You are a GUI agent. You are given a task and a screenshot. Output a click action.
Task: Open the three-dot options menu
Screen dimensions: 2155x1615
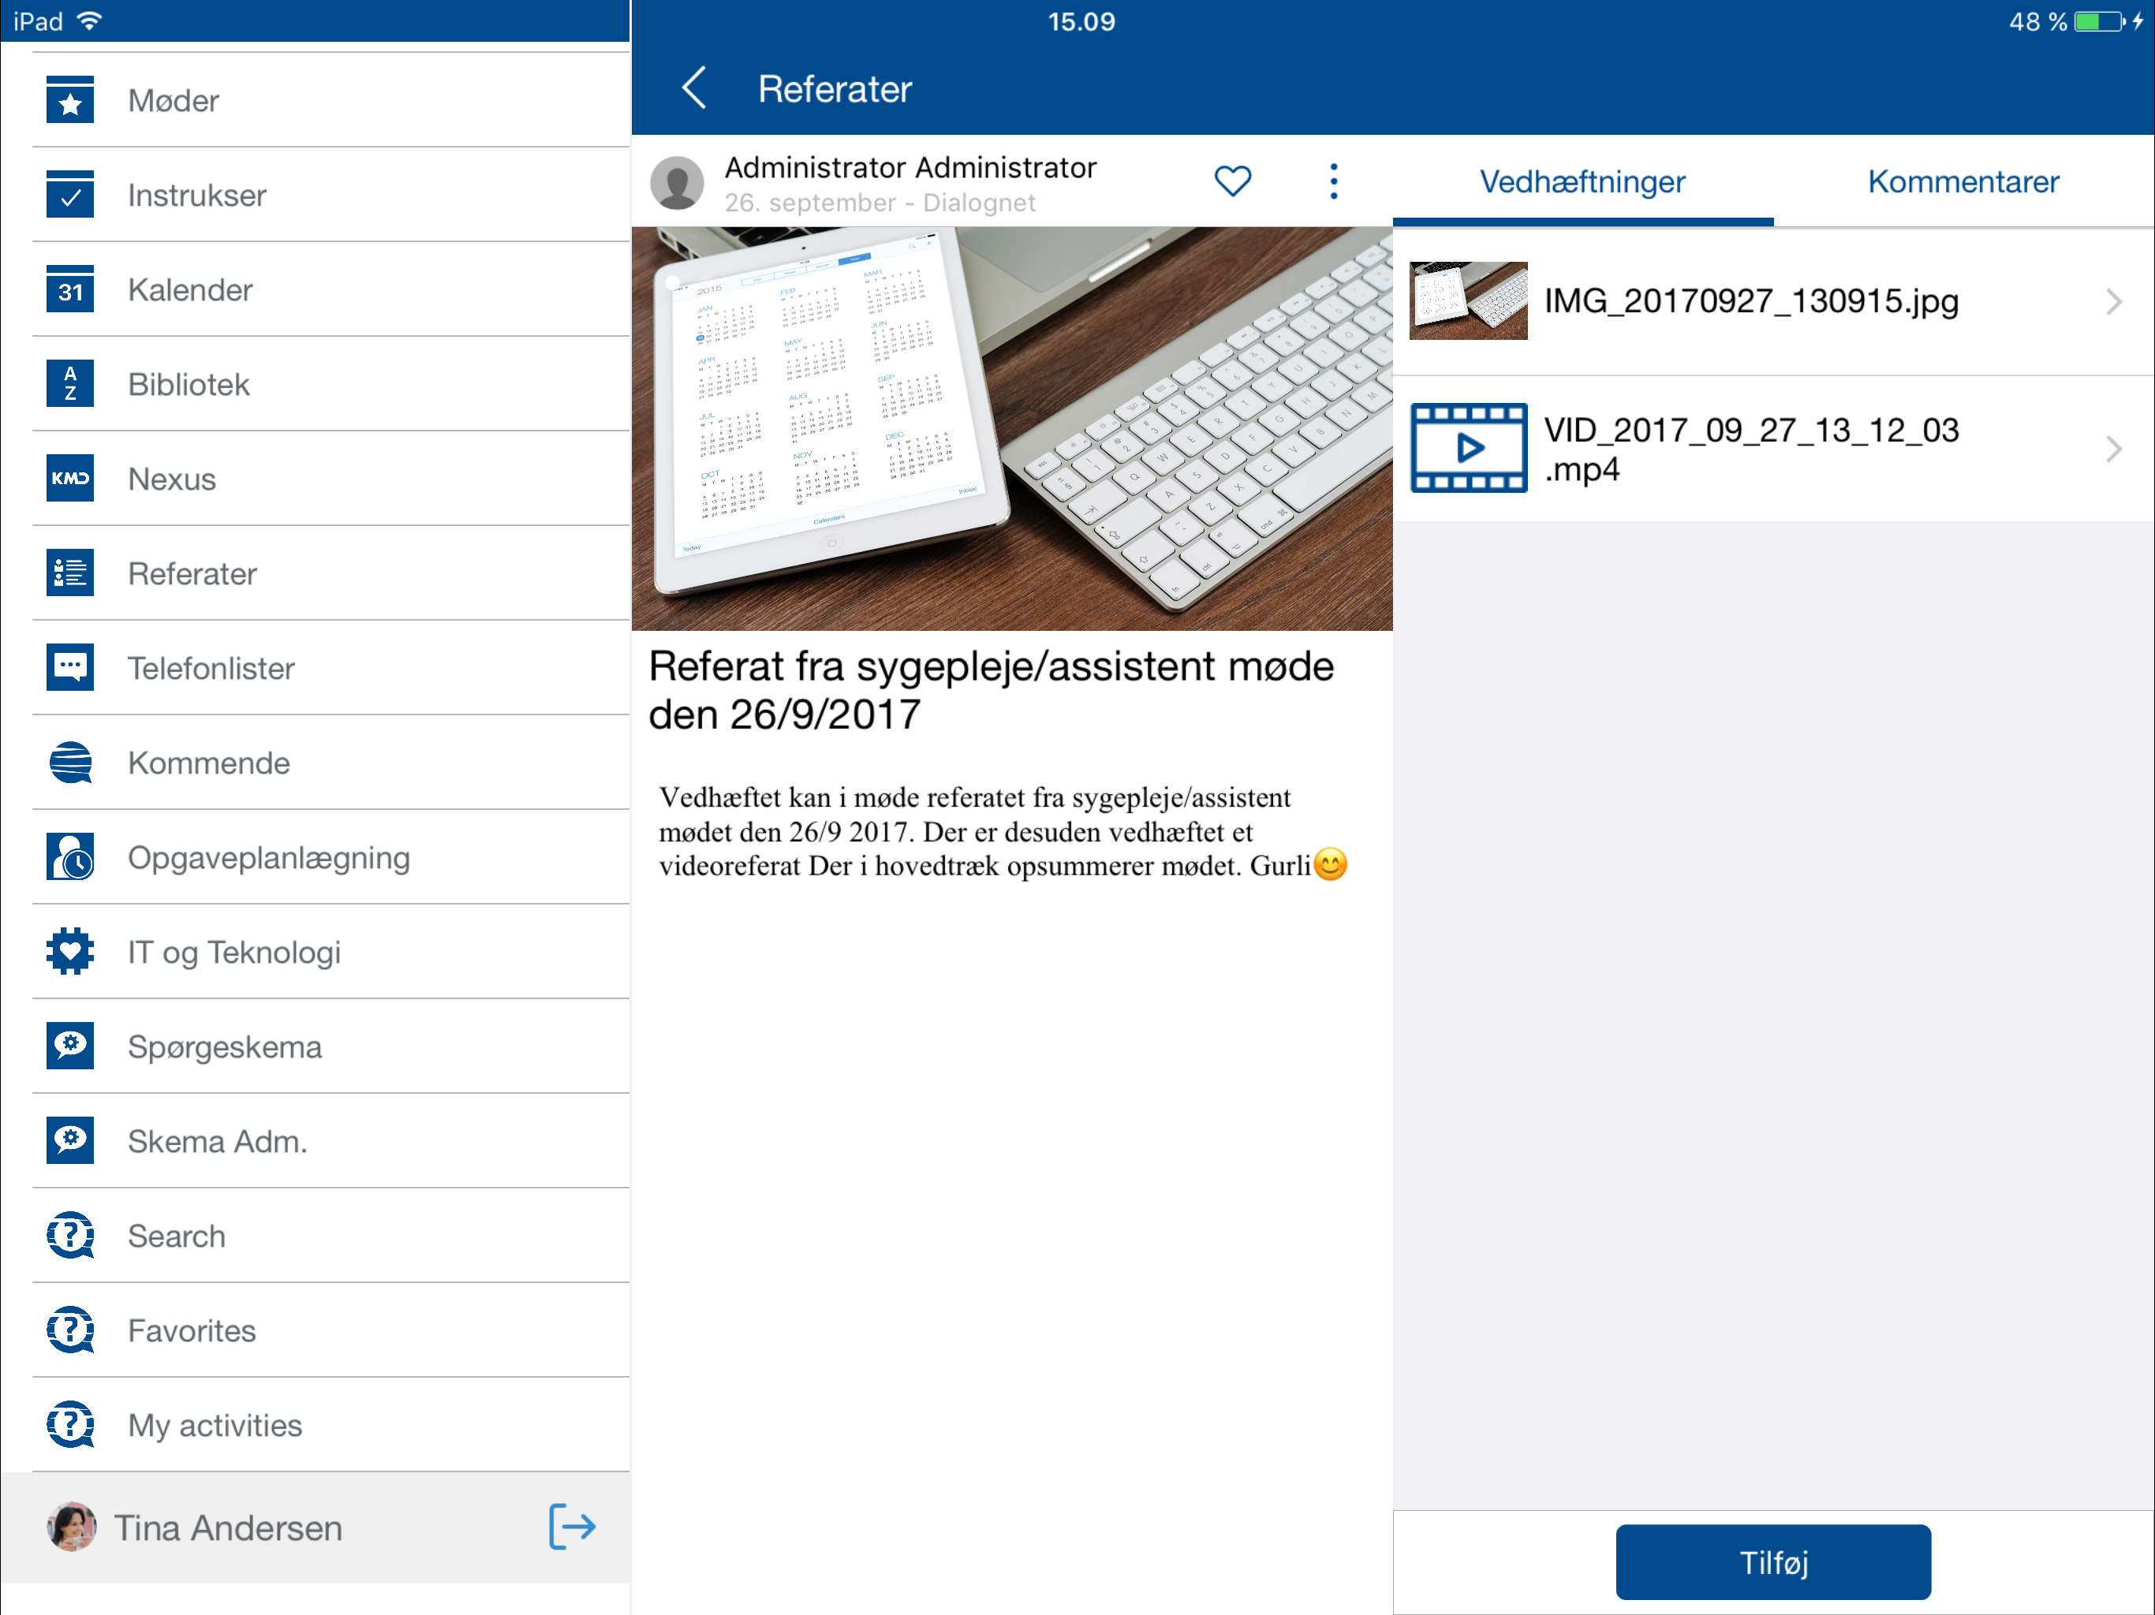tap(1334, 181)
